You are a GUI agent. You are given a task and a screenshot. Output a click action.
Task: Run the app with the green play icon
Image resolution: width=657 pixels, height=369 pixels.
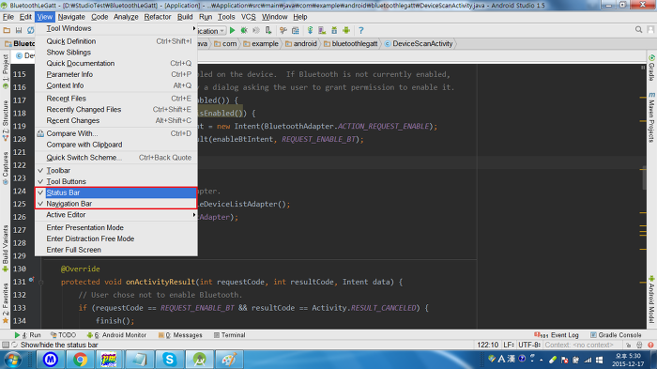pyautogui.click(x=232, y=30)
